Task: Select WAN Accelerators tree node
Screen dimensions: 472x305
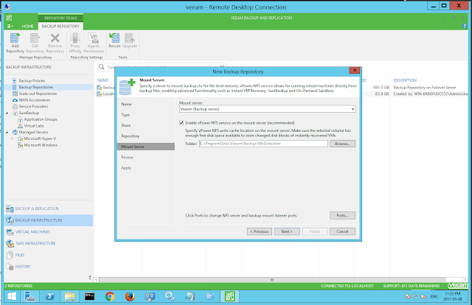Action: point(35,100)
